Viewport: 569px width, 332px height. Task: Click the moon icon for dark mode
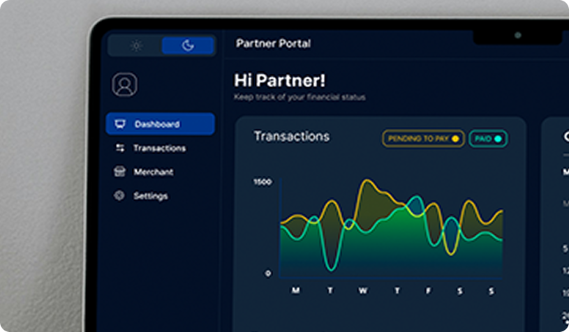pos(187,45)
